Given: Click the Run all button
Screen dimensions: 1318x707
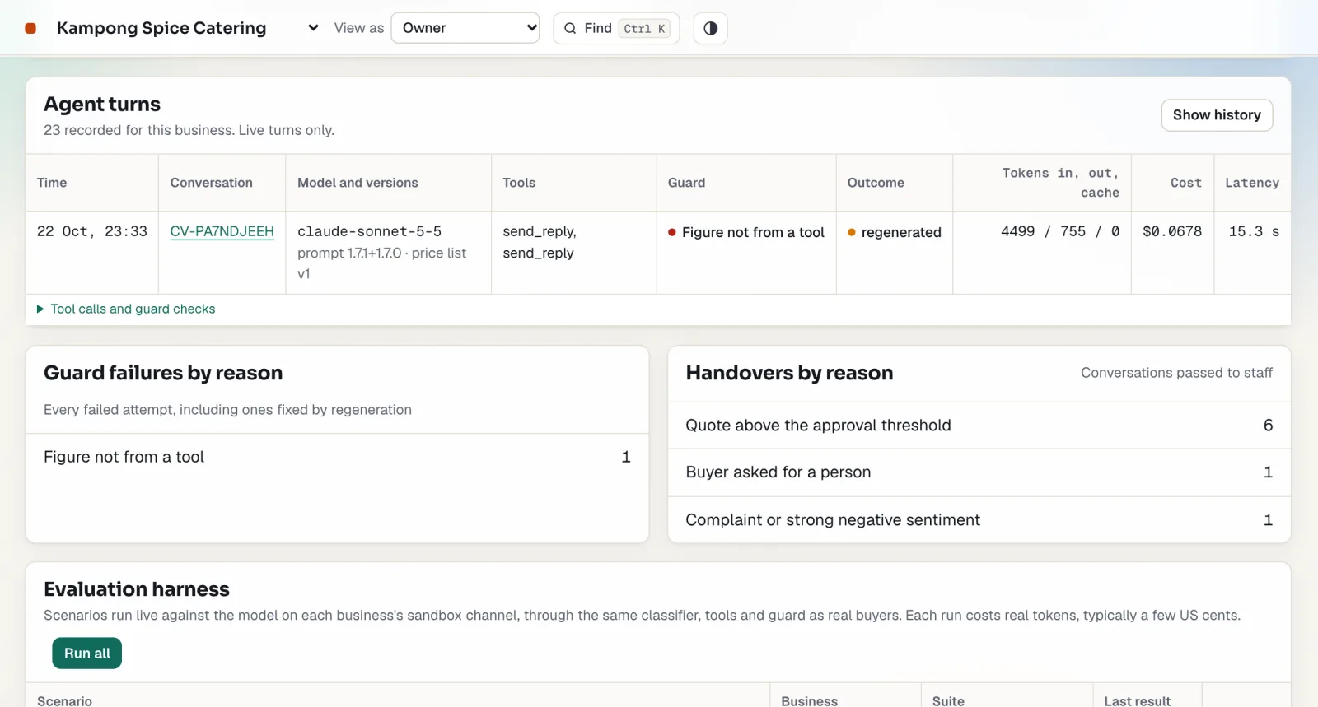Looking at the screenshot, I should (x=87, y=654).
